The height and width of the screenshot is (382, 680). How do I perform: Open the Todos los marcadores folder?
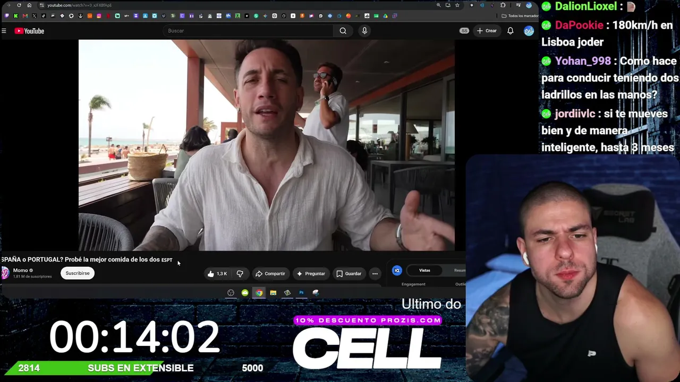pyautogui.click(x=520, y=16)
